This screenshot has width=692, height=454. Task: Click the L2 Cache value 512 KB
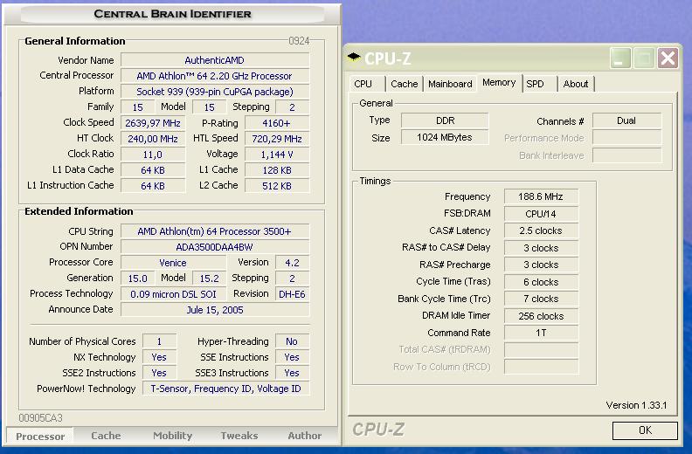[277, 186]
